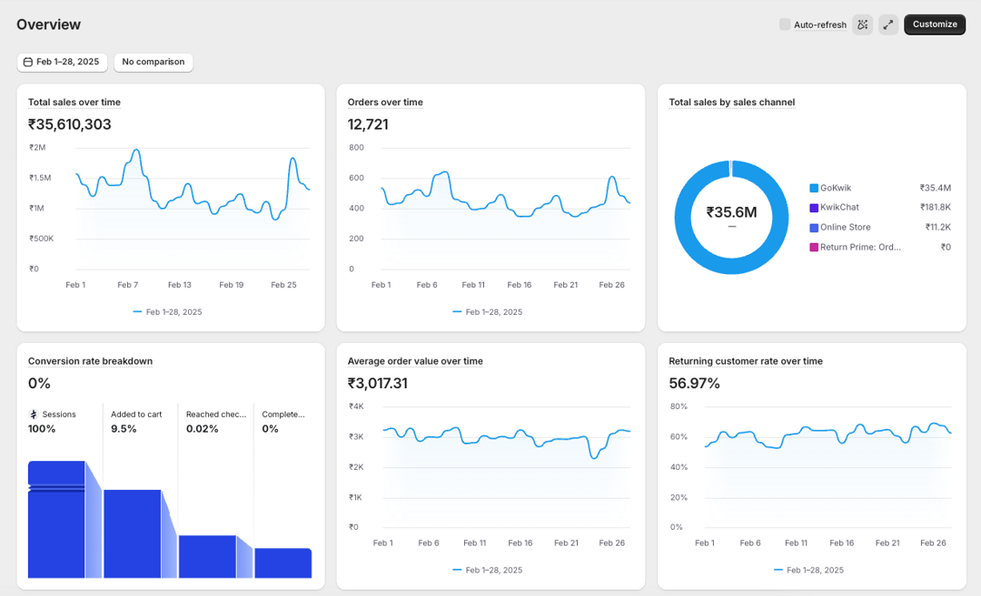Enable the Auto-refresh checkbox
The height and width of the screenshot is (596, 981).
click(785, 24)
